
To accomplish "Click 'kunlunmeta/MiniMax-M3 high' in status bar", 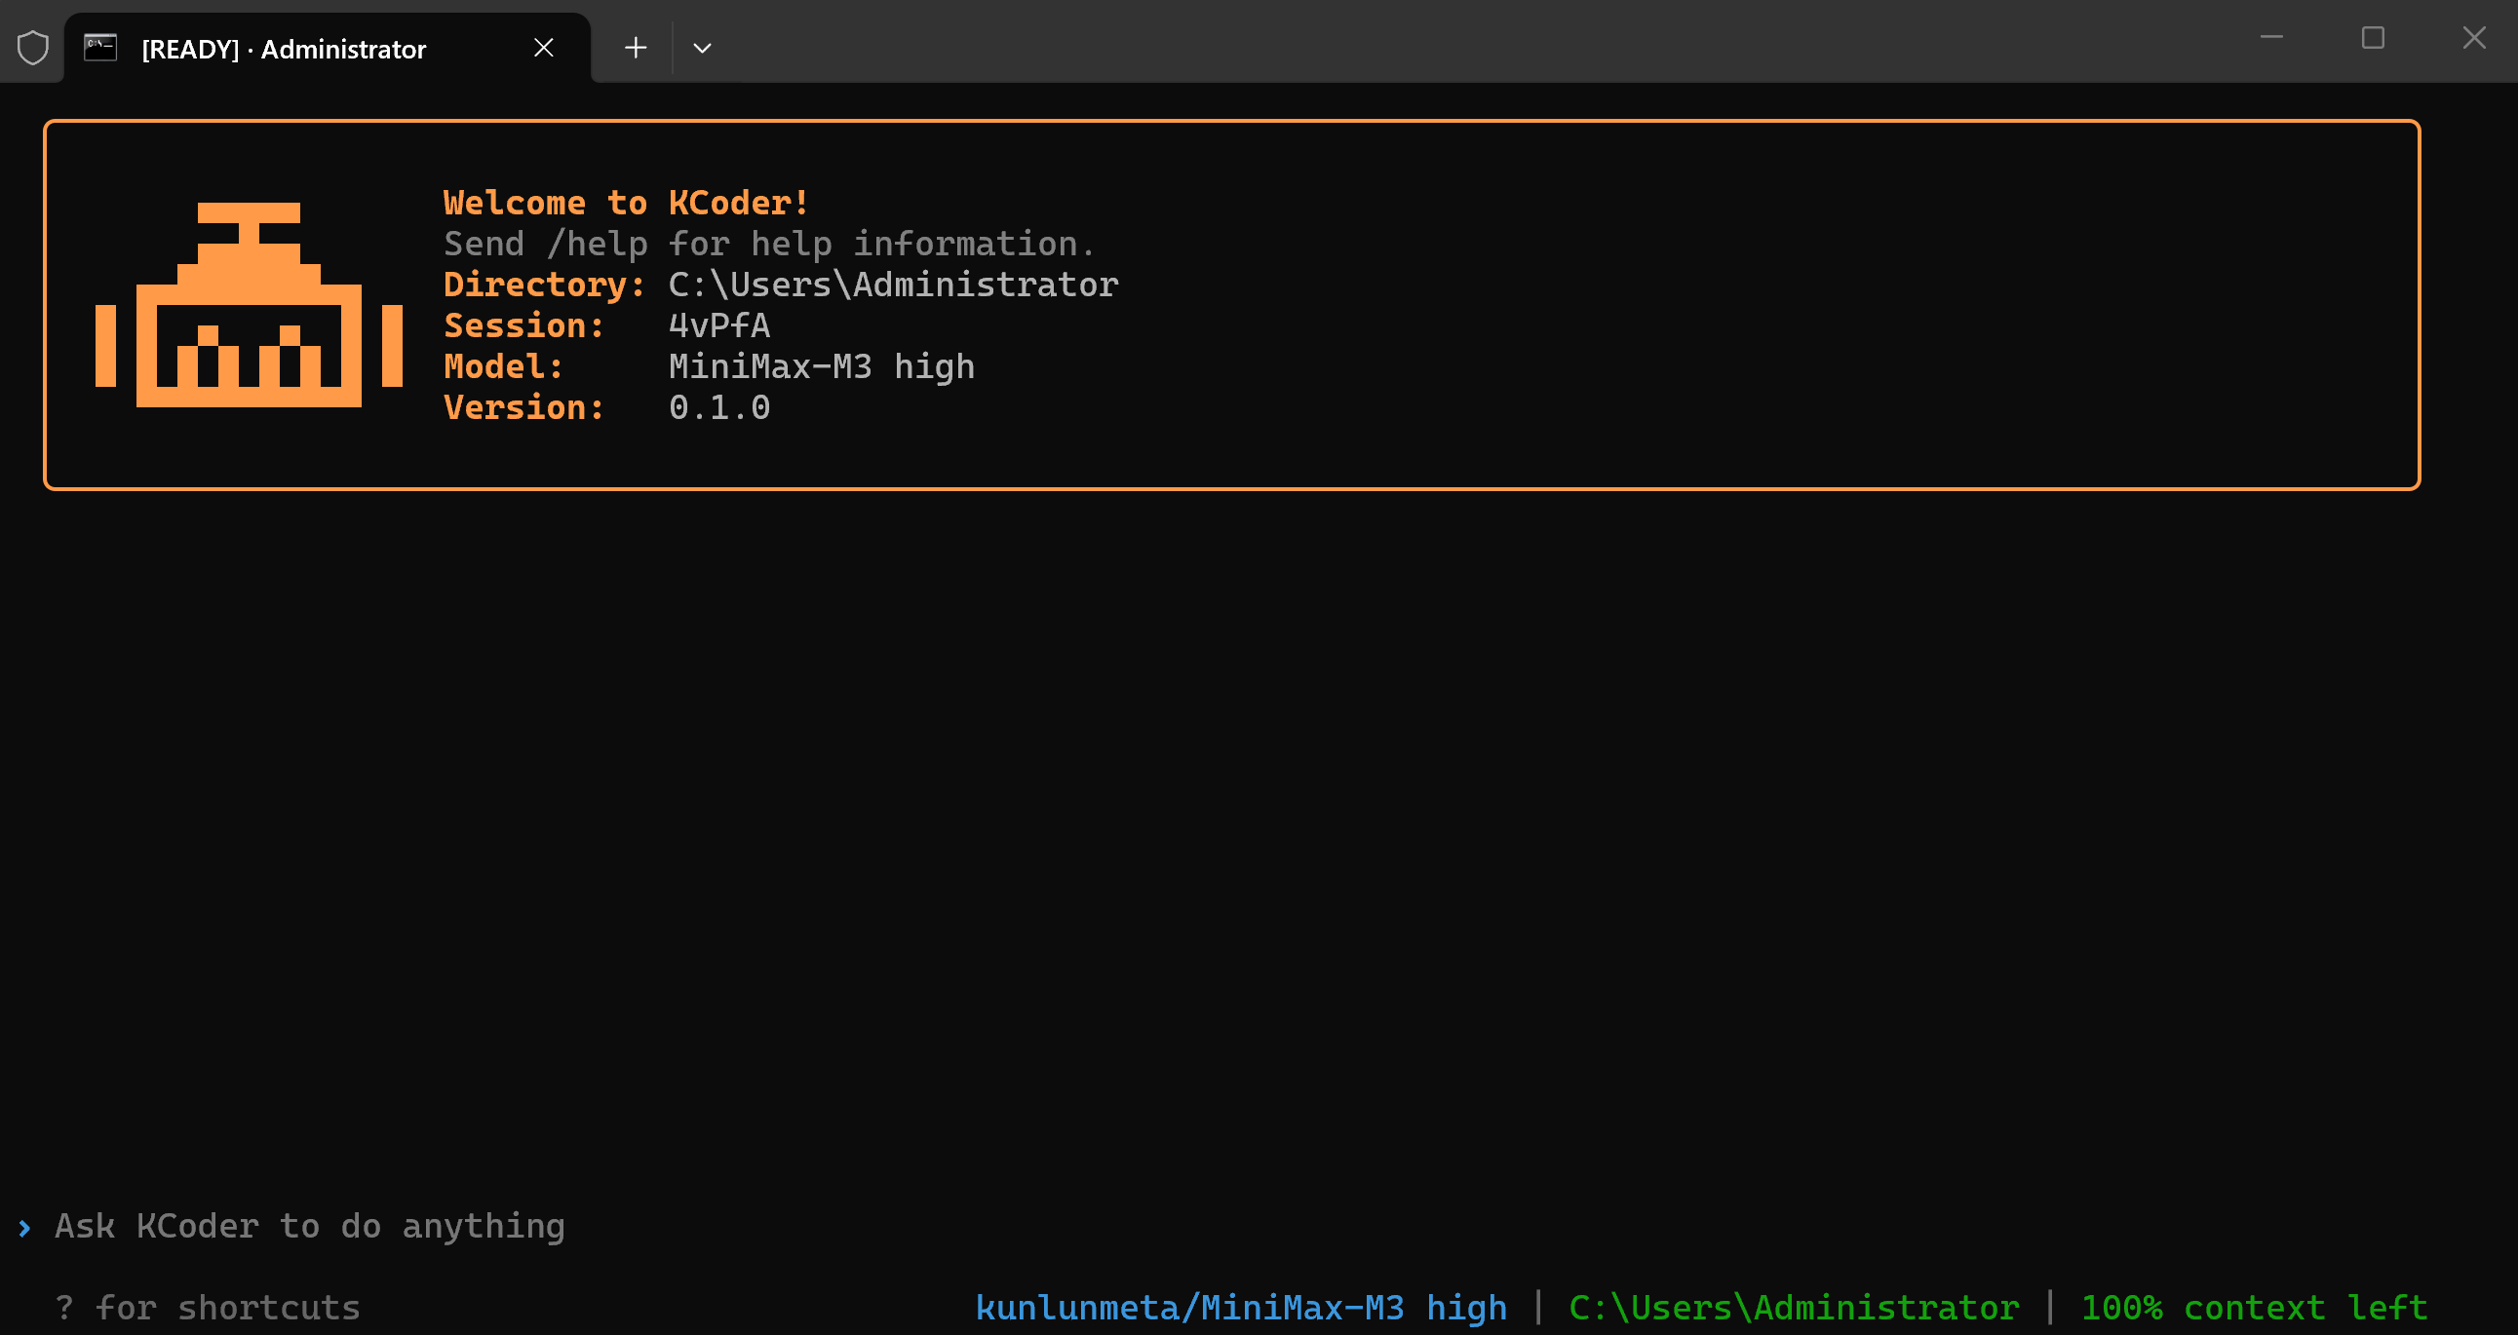I will click(x=1241, y=1309).
